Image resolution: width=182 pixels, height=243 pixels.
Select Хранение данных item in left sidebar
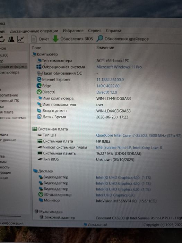click(8, 140)
